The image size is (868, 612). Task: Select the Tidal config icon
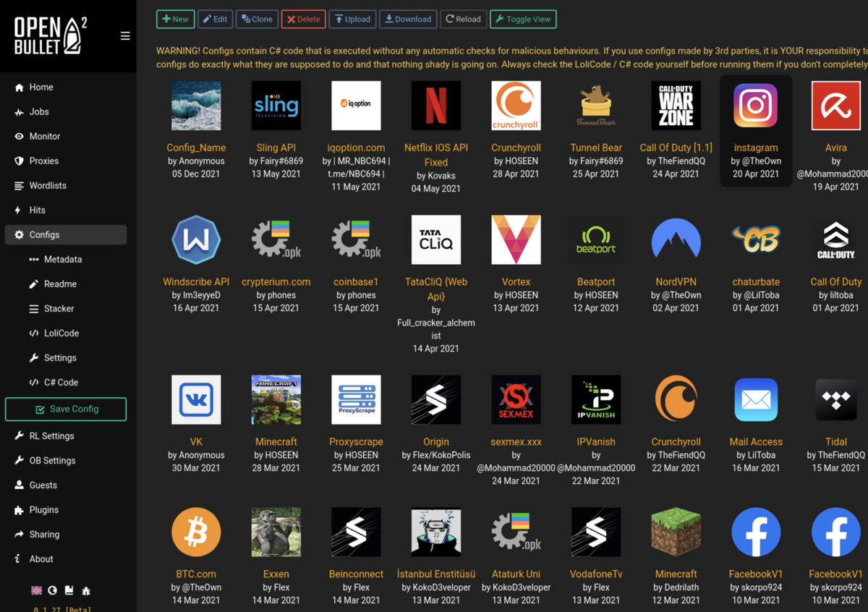click(x=836, y=399)
